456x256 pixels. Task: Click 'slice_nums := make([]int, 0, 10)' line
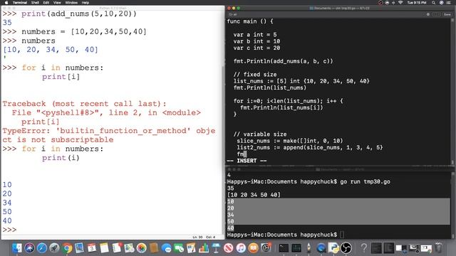(x=290, y=141)
